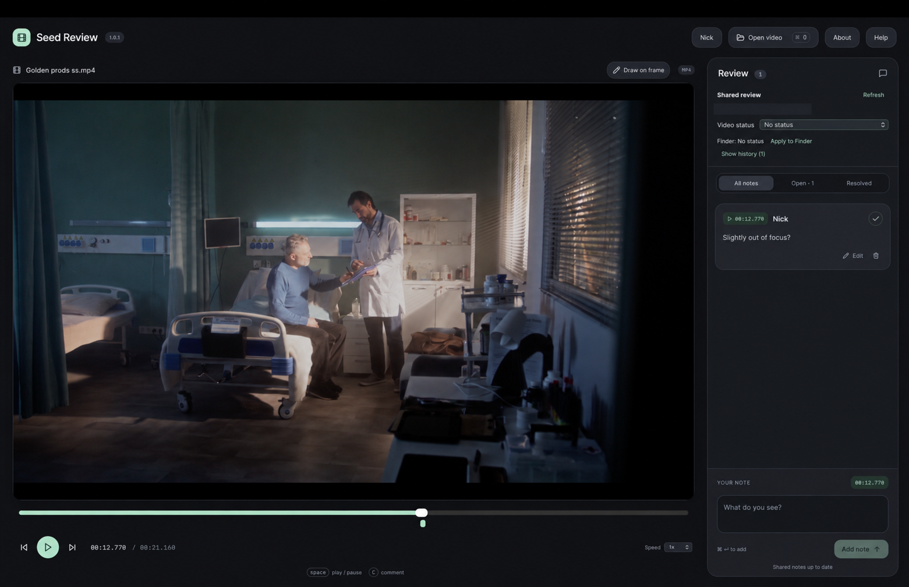Delete Nick's note using trash icon

tap(876, 256)
